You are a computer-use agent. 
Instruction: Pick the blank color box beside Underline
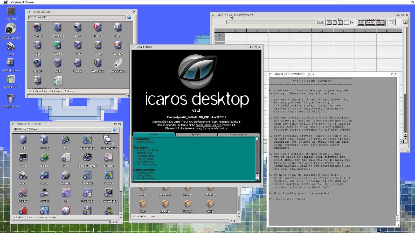click(x=346, y=23)
